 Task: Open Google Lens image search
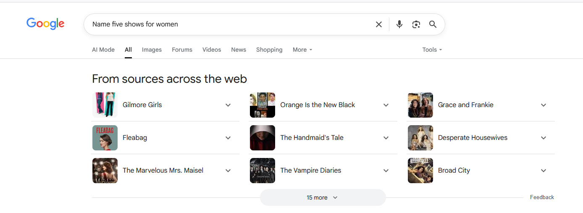416,24
